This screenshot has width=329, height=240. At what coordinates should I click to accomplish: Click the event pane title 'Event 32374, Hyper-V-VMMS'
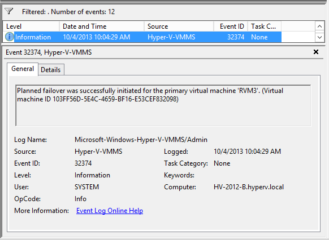click(49, 52)
